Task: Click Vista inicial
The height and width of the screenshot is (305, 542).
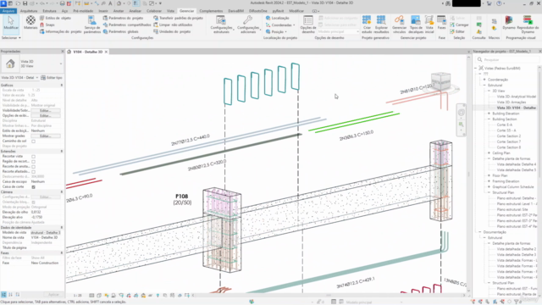Action: pyautogui.click(x=429, y=25)
